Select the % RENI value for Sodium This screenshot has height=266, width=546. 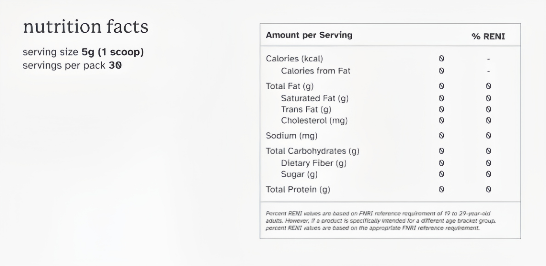point(488,136)
